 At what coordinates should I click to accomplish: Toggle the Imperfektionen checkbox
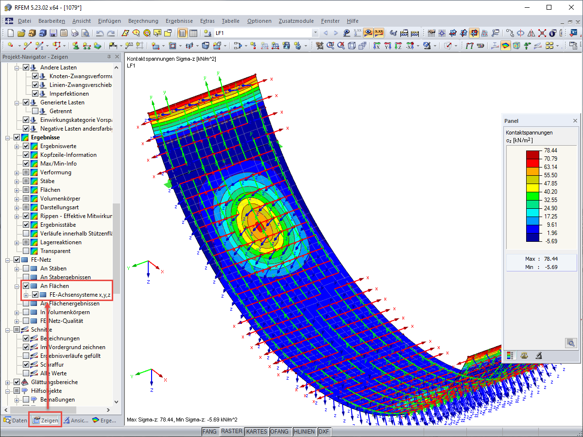35,94
